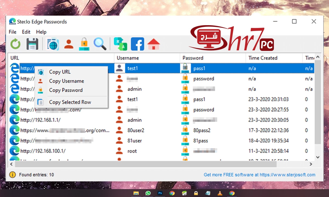Screen dimensions: 329x197
Task: Choose Copy URL from the context menu
Action: pyautogui.click(x=60, y=72)
